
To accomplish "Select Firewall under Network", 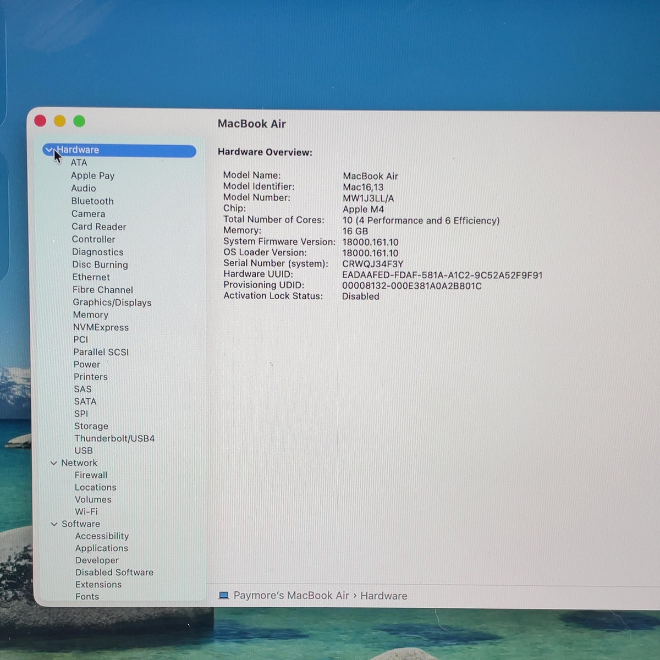I will [x=91, y=475].
